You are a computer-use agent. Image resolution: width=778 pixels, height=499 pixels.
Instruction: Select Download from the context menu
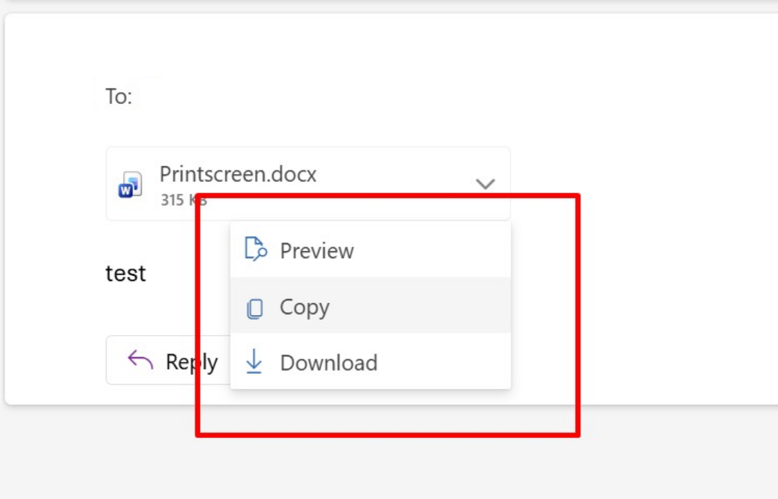coord(328,363)
